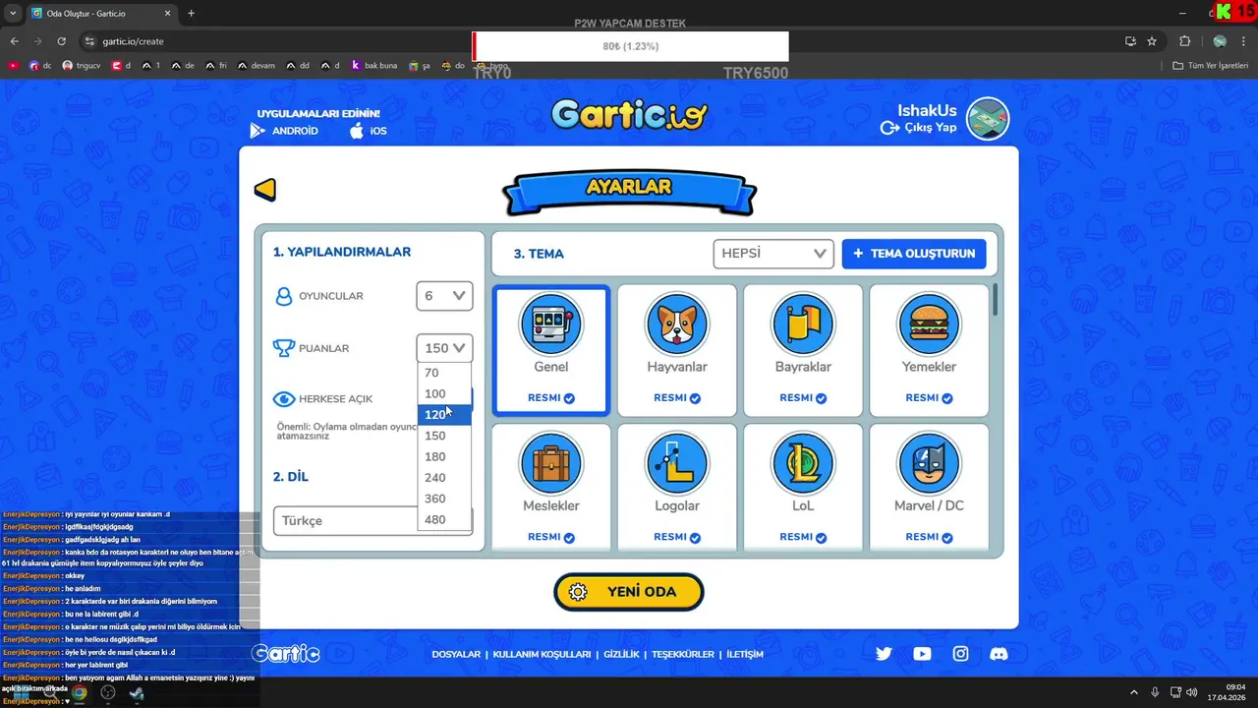Viewport: 1258px width, 708px height.
Task: Select the Bayraklar theme icon
Action: point(803,324)
